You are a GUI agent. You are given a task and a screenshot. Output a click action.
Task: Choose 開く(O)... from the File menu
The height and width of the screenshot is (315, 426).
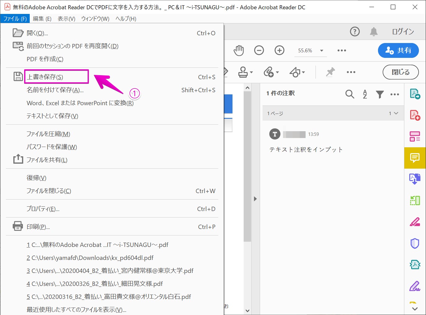[112, 33]
